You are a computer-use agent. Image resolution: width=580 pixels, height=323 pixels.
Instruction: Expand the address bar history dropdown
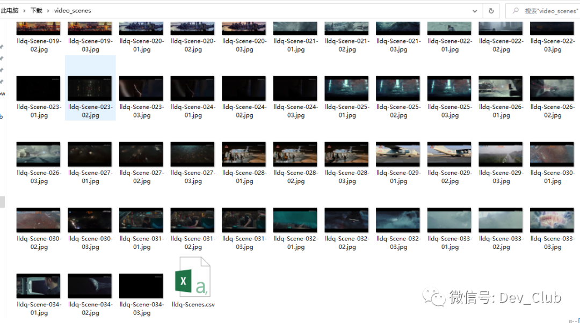tap(475, 11)
